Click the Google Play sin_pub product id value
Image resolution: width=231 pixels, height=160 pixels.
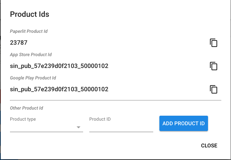coord(59,89)
